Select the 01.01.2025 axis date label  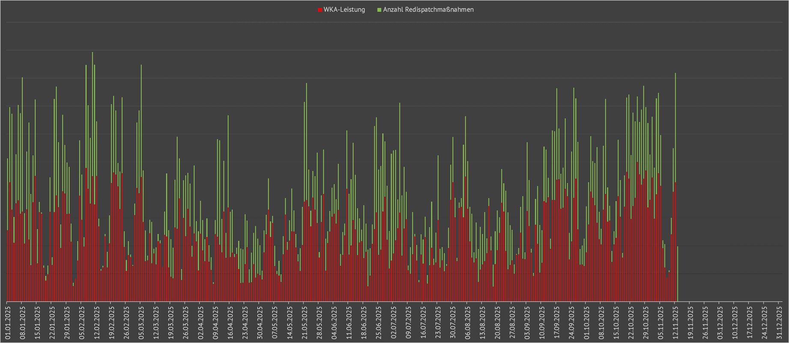click(7, 322)
